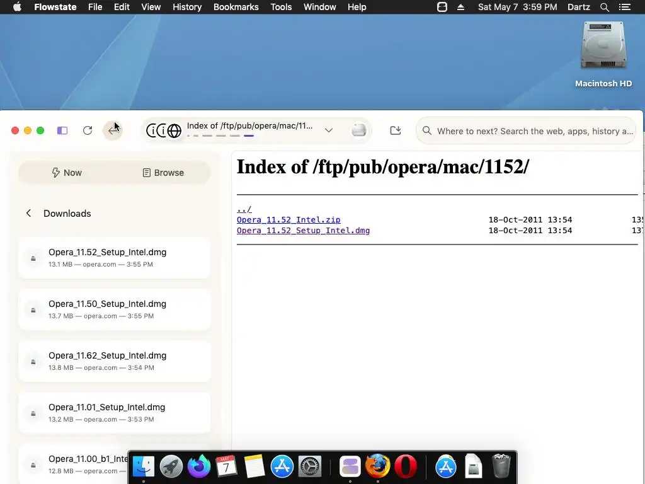The width and height of the screenshot is (645, 484).
Task: Open the Window menu
Action: [319, 7]
